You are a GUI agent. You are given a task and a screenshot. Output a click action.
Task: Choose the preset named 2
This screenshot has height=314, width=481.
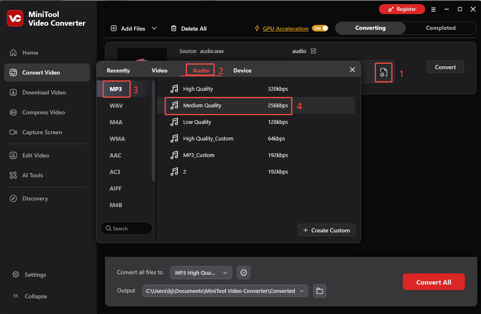(256, 172)
